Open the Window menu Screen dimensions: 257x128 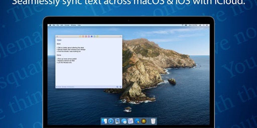(x=73, y=25)
